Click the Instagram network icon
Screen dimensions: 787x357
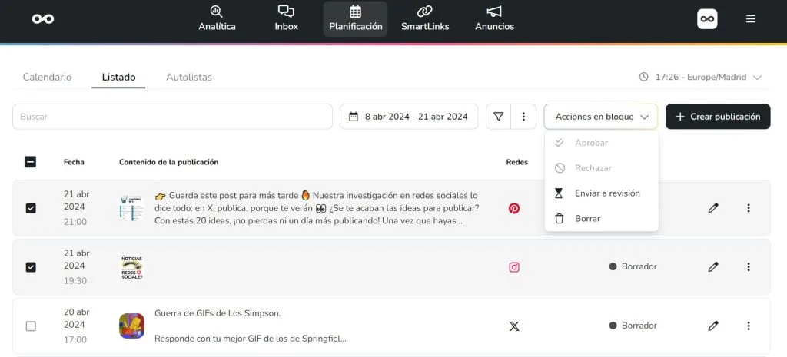coord(514,267)
